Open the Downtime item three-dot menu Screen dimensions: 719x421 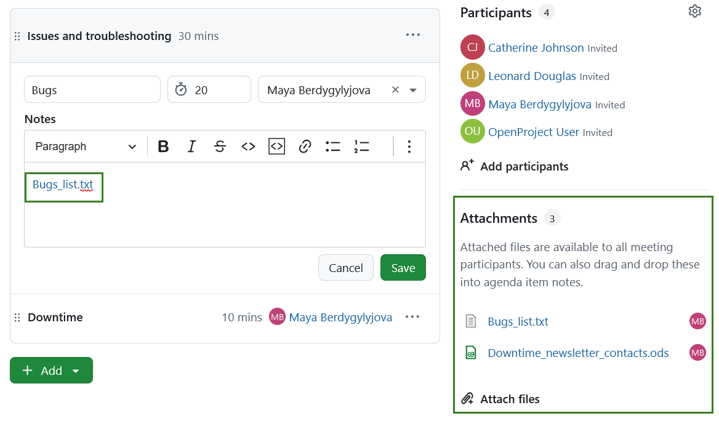[412, 317]
